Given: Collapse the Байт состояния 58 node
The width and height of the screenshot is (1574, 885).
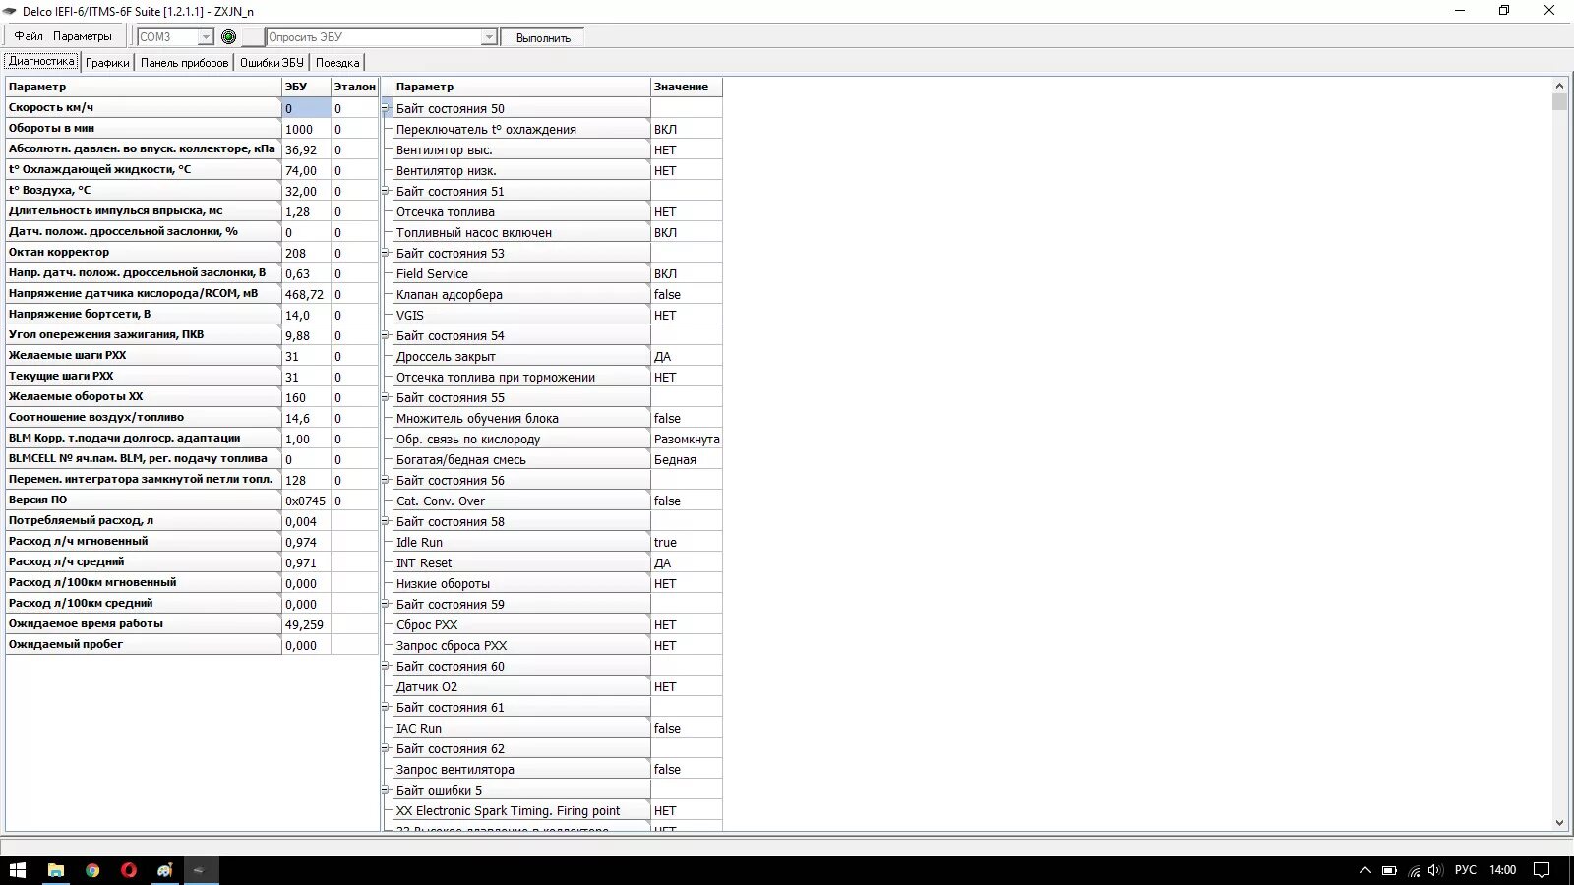Looking at the screenshot, I should [386, 521].
